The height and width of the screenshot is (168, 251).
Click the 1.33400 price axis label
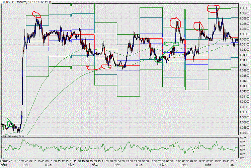pyautogui.click(x=244, y=133)
